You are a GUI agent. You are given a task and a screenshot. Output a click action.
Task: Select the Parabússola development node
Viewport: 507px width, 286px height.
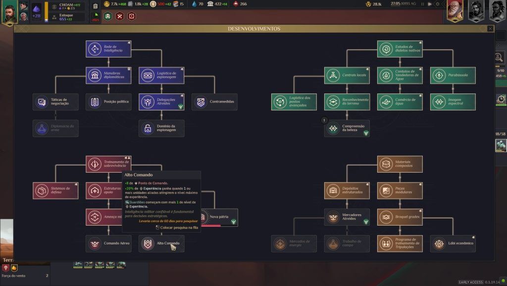point(453,75)
